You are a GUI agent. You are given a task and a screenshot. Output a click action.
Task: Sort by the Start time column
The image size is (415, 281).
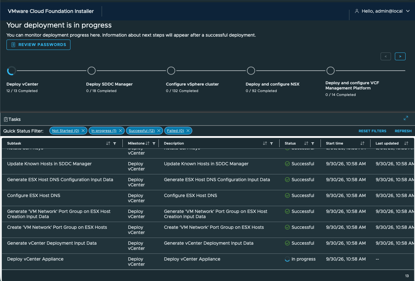coord(362,143)
